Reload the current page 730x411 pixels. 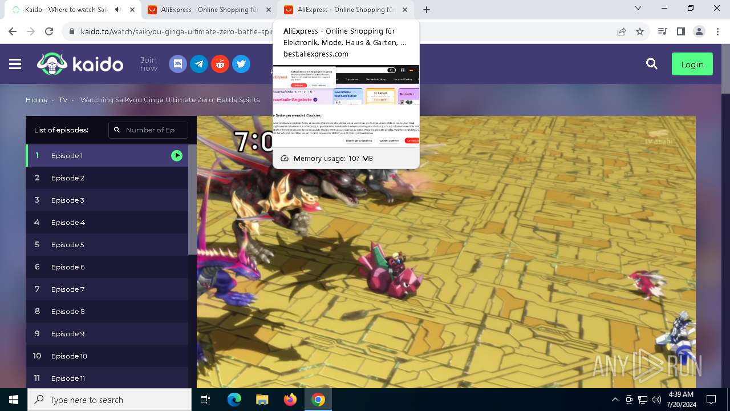[49, 31]
